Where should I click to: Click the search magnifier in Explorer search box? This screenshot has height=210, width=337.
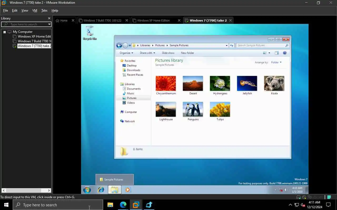pyautogui.click(x=287, y=45)
